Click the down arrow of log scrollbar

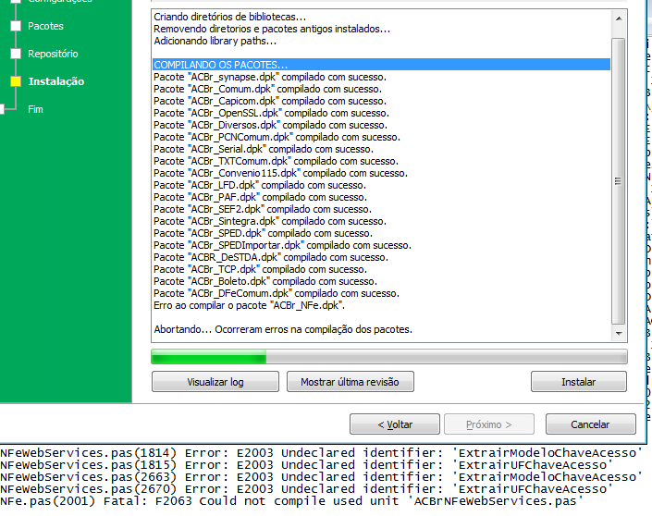coord(619,333)
